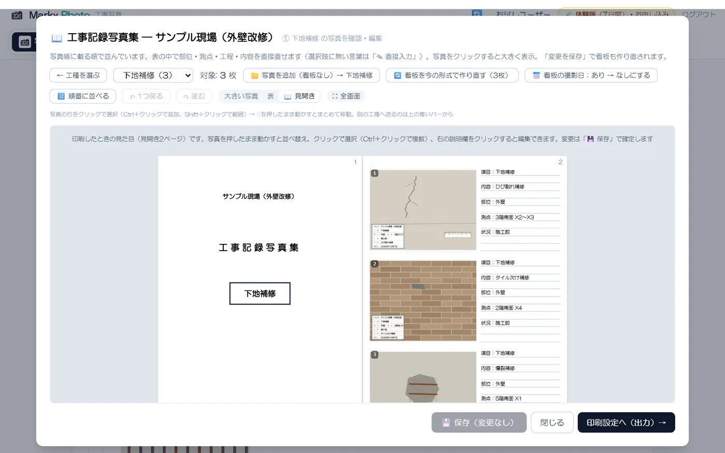The height and width of the screenshot is (453, 725).
Task: Click the Marky Photo camera logo icon
Action: coord(17,15)
